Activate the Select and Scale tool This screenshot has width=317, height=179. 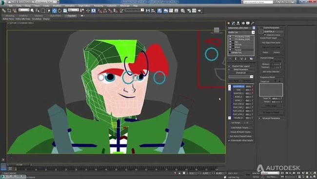(65, 11)
